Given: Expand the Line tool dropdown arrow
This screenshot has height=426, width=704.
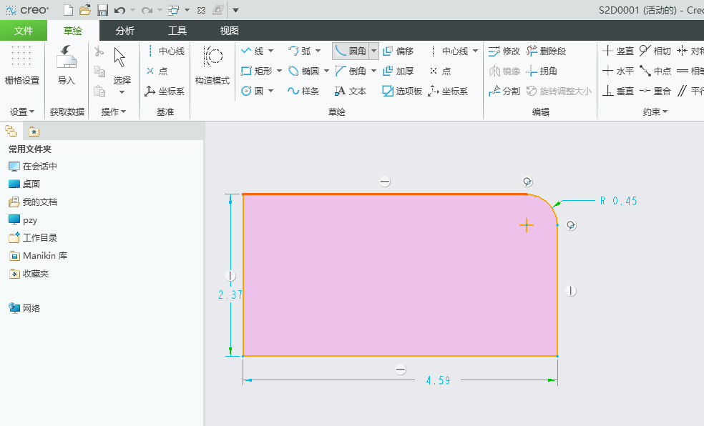Looking at the screenshot, I should coord(270,51).
